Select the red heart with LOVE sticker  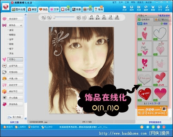point(160,79)
